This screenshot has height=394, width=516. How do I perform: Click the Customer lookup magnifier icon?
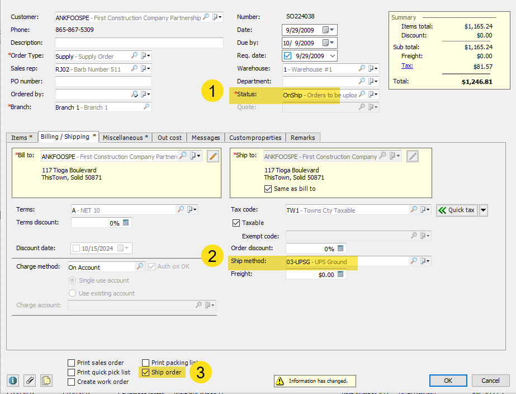click(x=206, y=16)
